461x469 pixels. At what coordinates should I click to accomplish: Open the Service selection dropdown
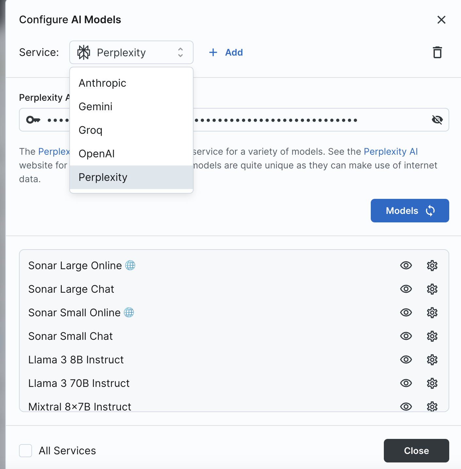coord(180,52)
